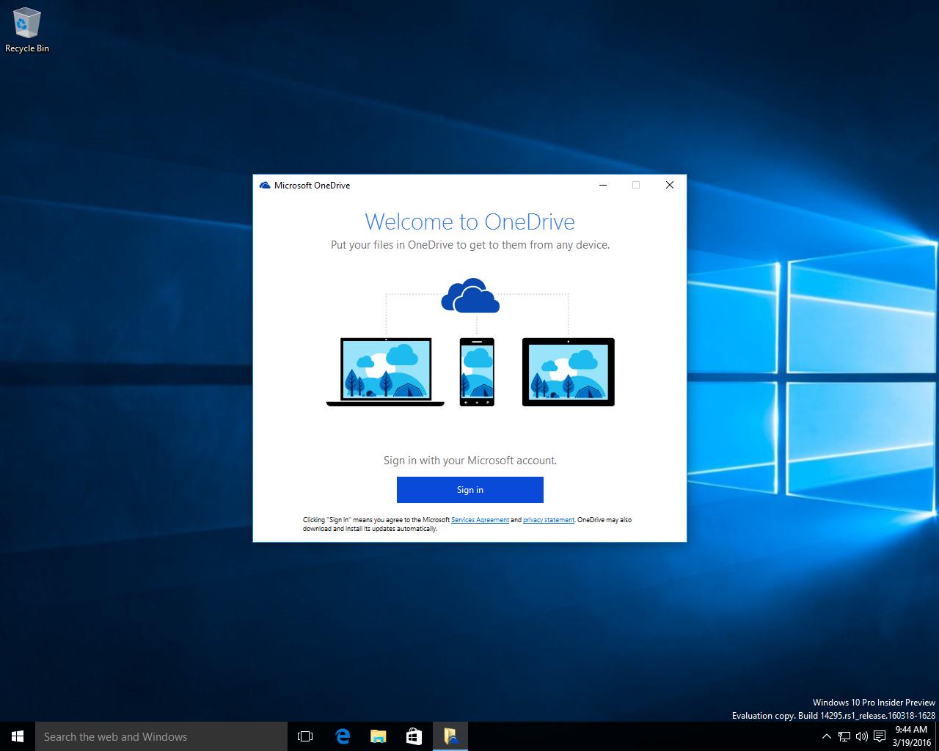This screenshot has height=751, width=939.
Task: Click the laptop illustration in OneDrive window
Action: (x=385, y=372)
